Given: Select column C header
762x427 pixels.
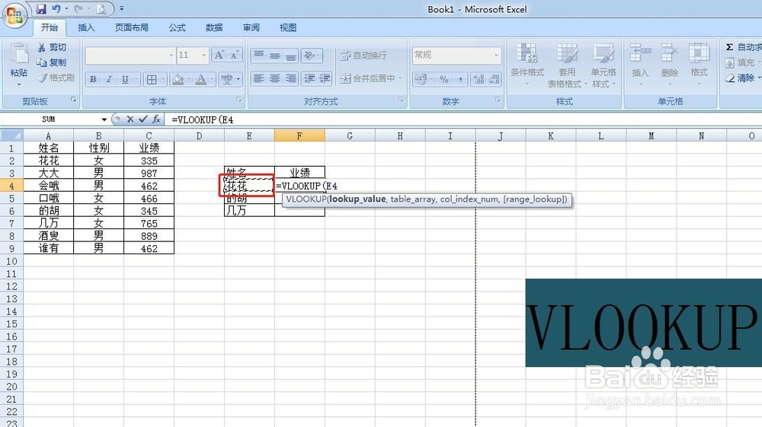Looking at the screenshot, I should (x=149, y=135).
